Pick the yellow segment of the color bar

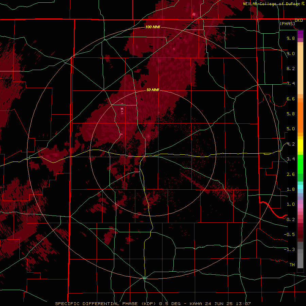coord(300,146)
